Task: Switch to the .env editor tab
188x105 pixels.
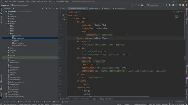Action: [x=63, y=8]
